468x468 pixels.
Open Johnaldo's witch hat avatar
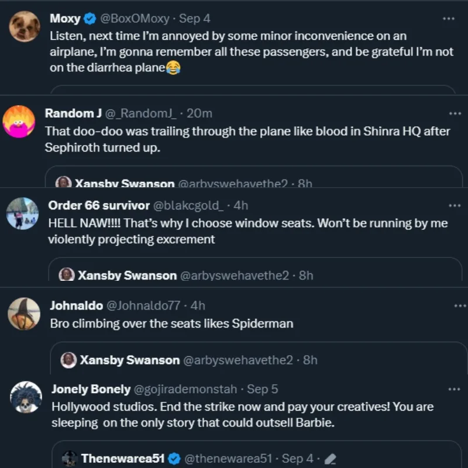(24, 314)
